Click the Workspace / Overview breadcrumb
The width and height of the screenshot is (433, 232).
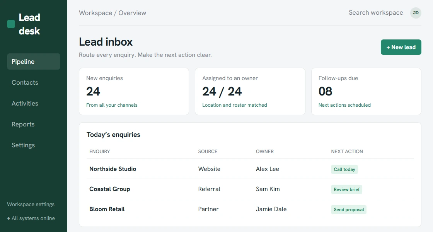click(113, 13)
